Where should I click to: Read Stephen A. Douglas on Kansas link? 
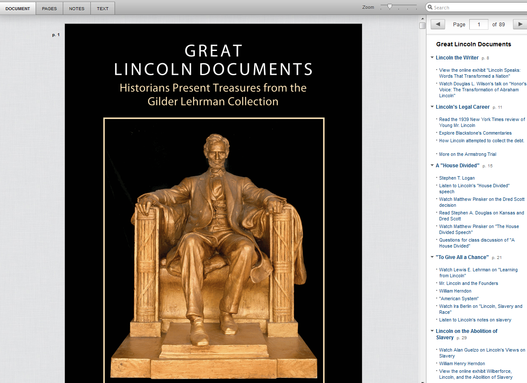point(482,216)
